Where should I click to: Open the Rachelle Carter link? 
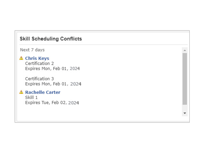click(x=43, y=92)
